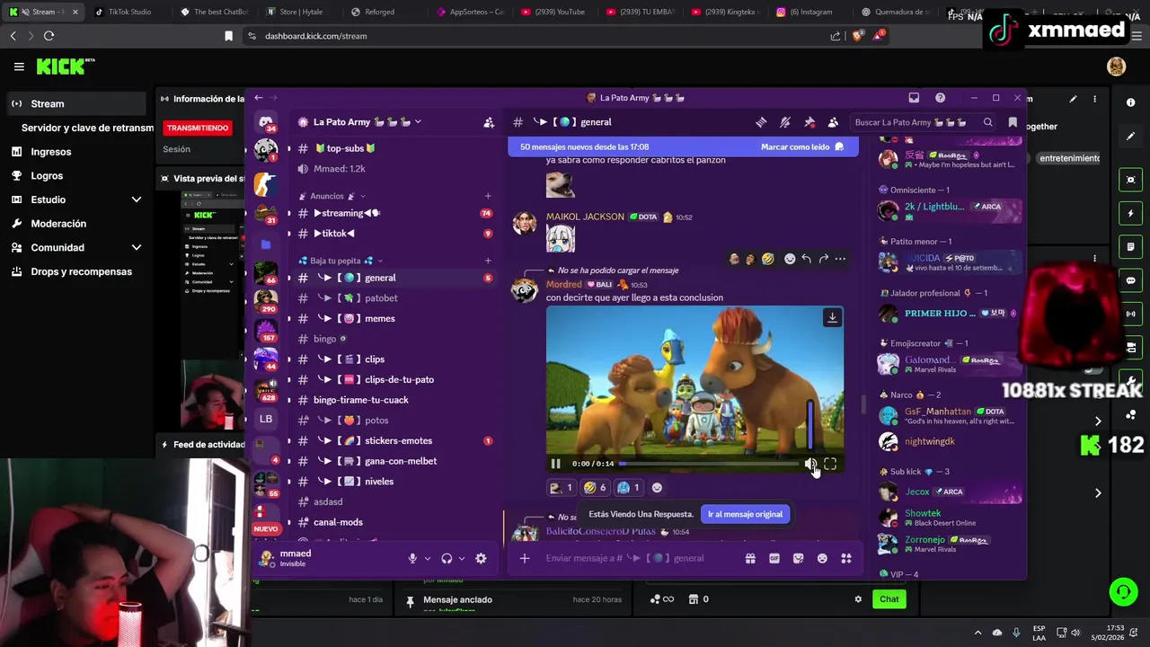Open Discord microphone input options arrow
The height and width of the screenshot is (647, 1150).
(428, 558)
